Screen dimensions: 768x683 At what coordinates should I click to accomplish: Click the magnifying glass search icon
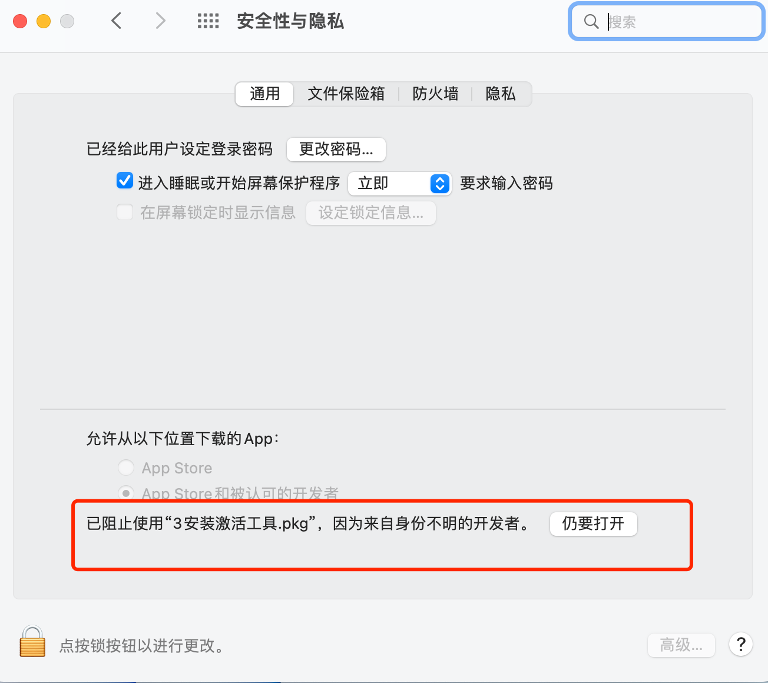click(591, 22)
